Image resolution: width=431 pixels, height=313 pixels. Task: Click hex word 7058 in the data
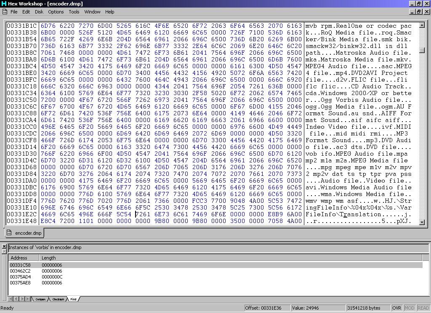tap(275, 221)
